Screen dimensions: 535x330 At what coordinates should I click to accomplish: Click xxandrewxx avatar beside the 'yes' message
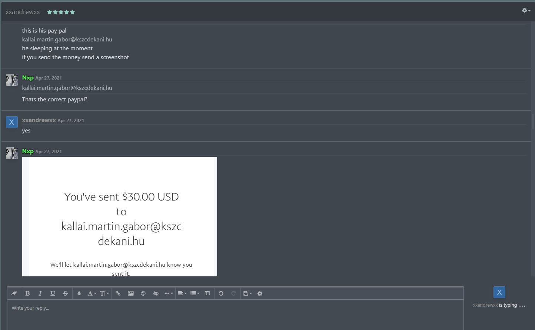coord(12,122)
